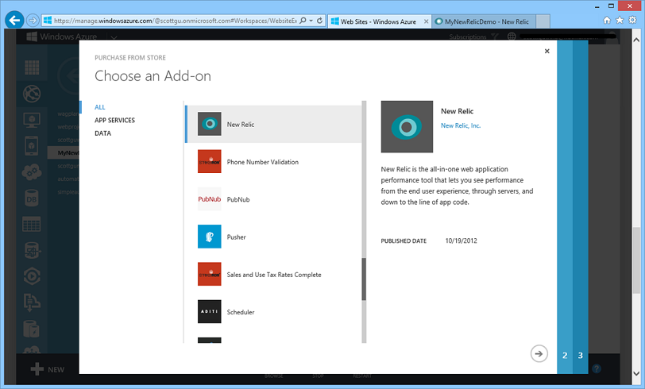Click the page scrollbar down arrow
The image size is (645, 389).
point(636,373)
